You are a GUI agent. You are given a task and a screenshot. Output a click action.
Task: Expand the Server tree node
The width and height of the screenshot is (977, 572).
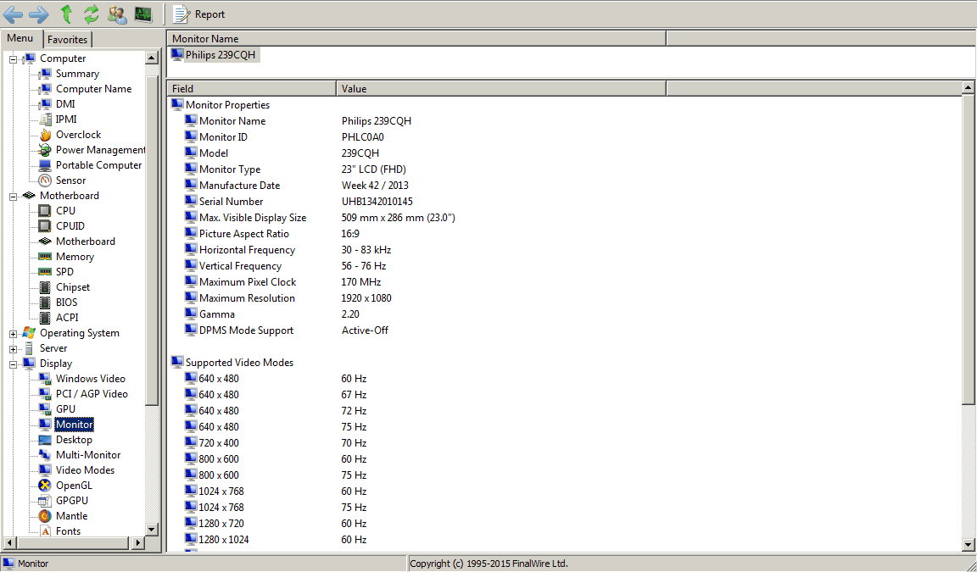14,348
